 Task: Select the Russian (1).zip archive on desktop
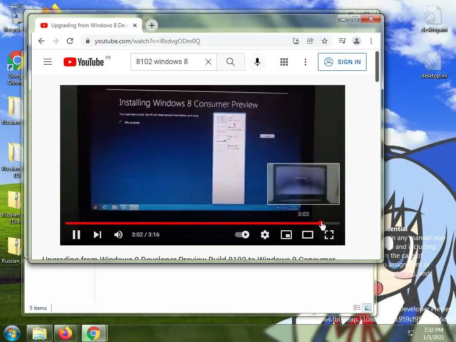coord(12,207)
